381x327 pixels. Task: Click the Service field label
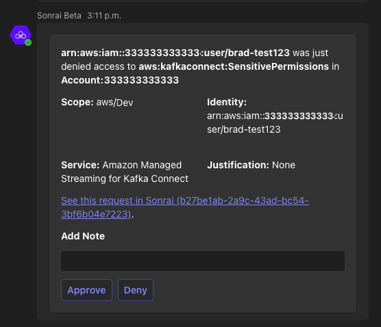80,165
